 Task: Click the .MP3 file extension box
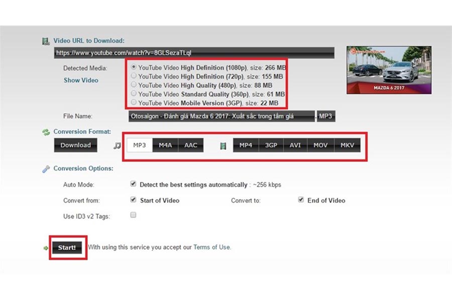coord(326,116)
